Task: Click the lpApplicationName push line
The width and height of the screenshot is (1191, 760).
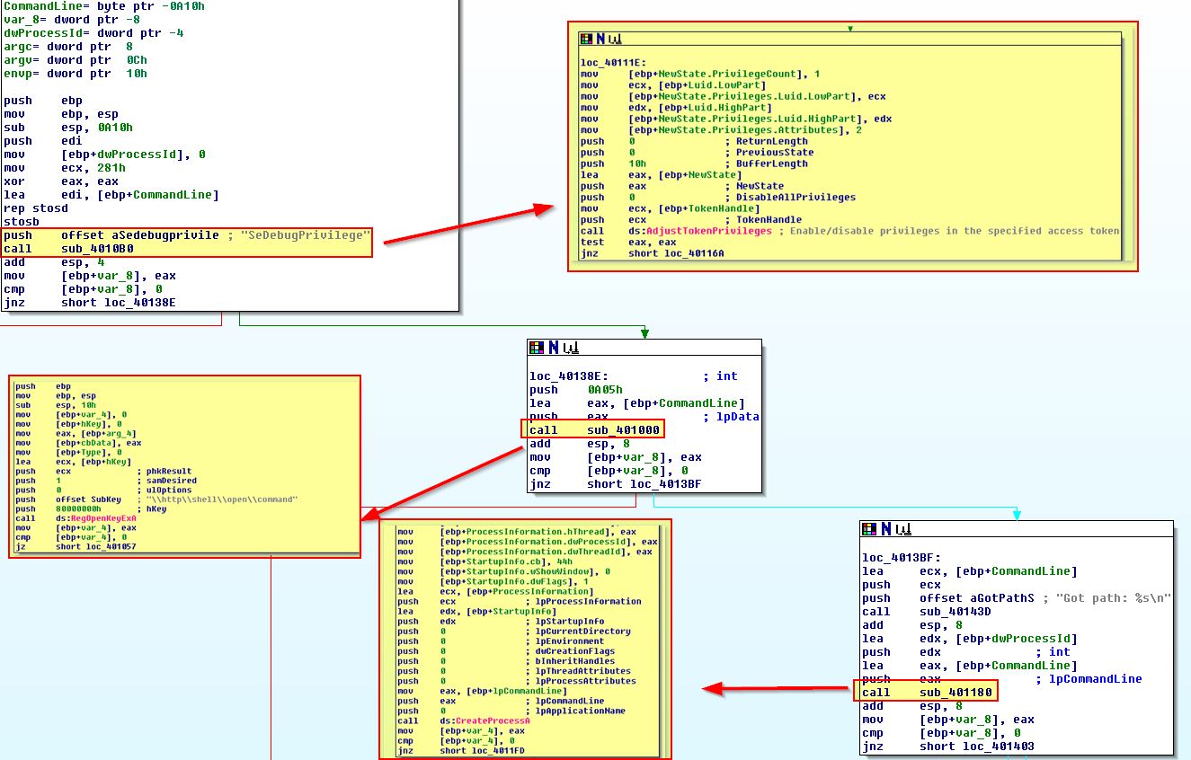Action: [511, 711]
